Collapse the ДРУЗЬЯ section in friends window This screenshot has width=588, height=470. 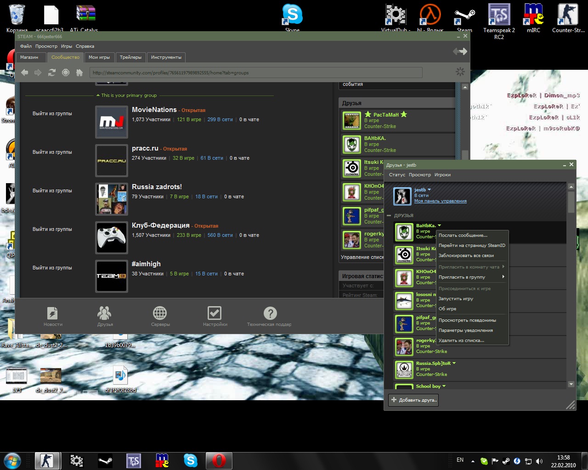pos(389,215)
